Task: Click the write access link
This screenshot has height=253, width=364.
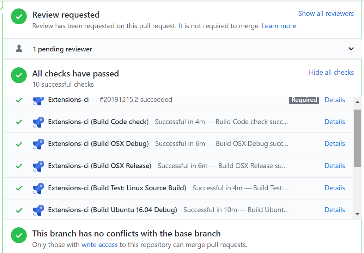Action: 99,245
